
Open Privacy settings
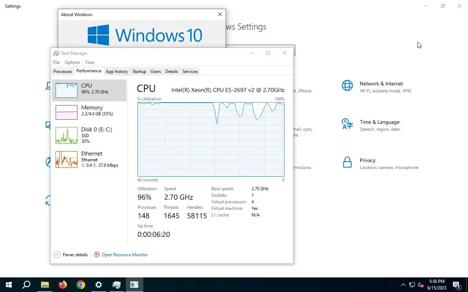pyautogui.click(x=382, y=164)
